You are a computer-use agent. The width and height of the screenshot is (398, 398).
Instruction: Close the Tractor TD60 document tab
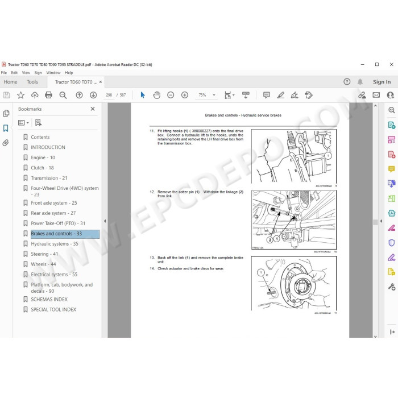coord(101,82)
